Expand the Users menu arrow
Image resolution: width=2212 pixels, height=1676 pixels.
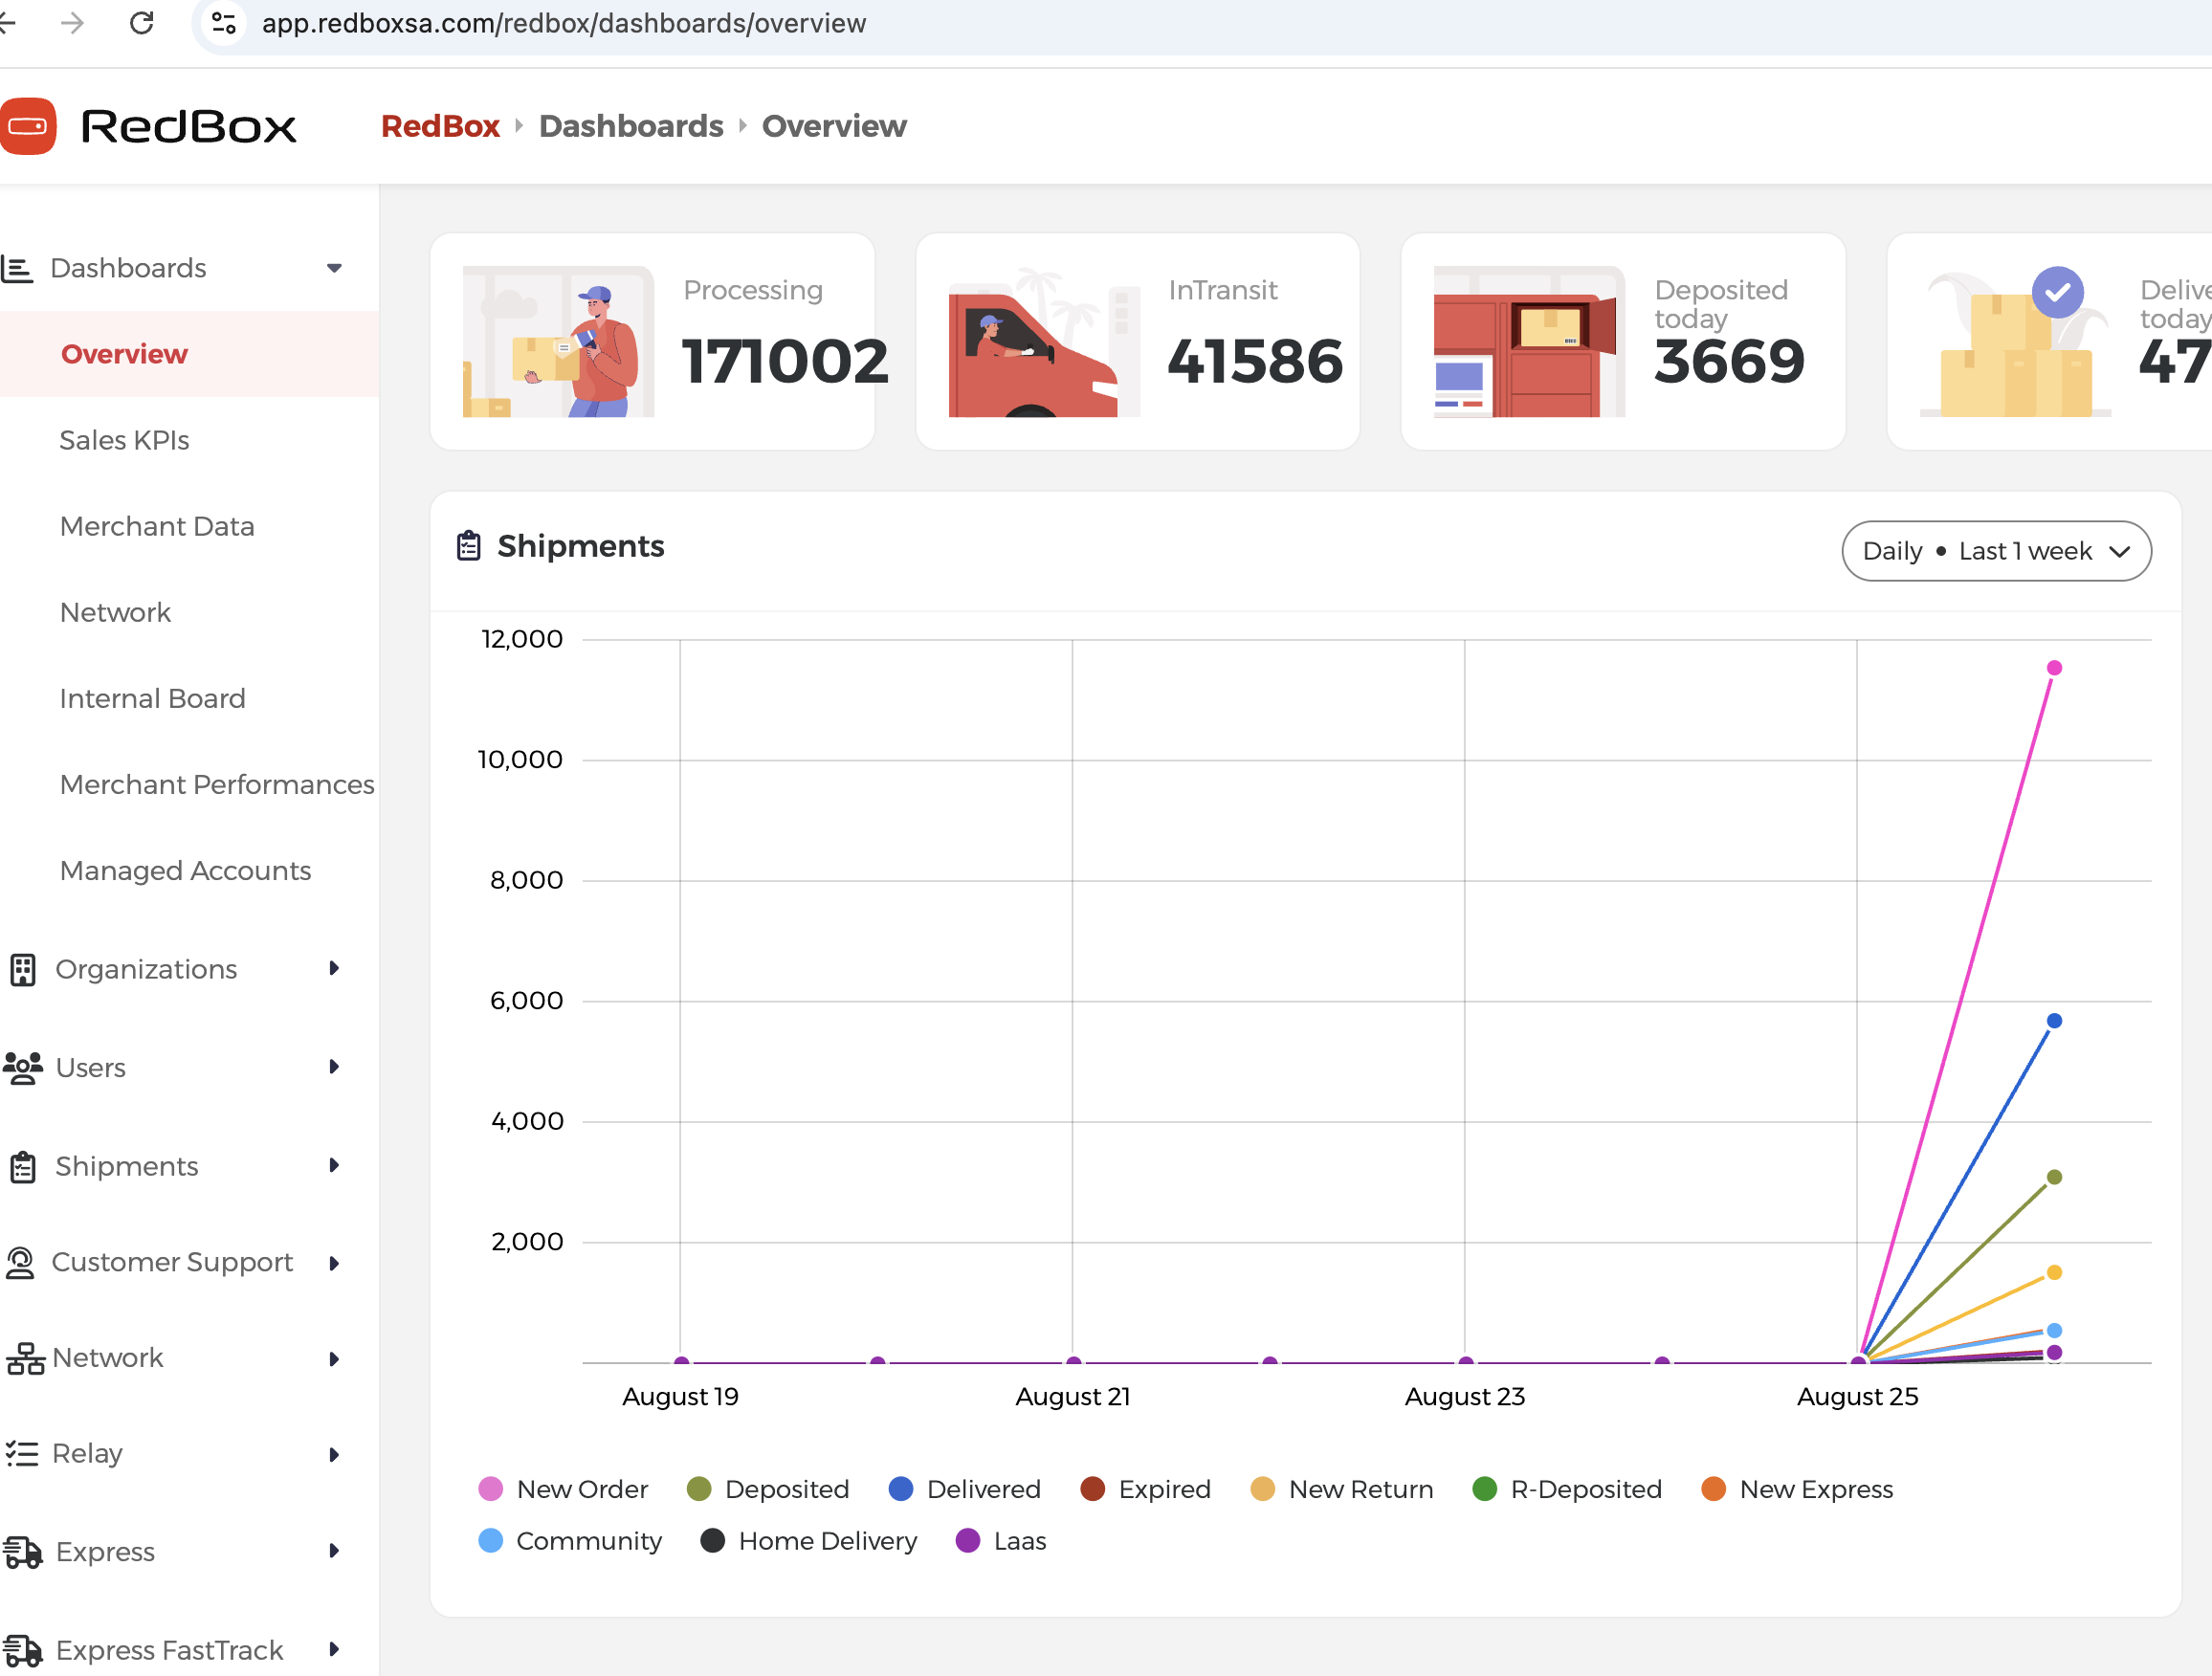[334, 1067]
